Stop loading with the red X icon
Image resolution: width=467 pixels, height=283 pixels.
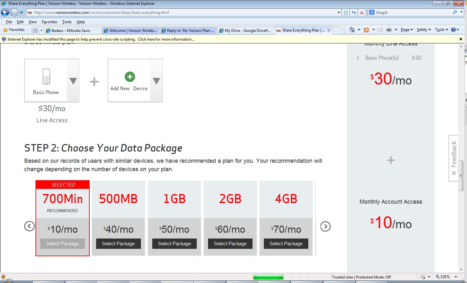click(x=362, y=13)
